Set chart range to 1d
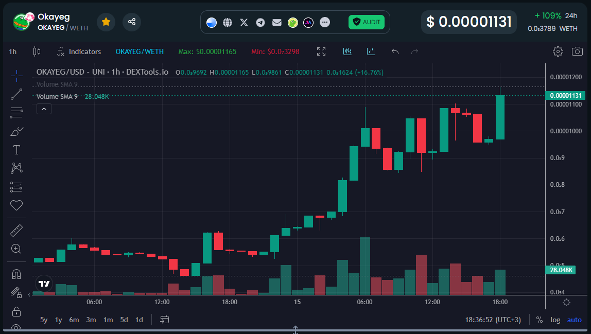This screenshot has width=591, height=334. click(139, 320)
